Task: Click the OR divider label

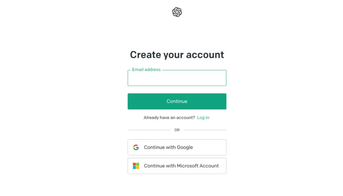Action: tap(177, 130)
